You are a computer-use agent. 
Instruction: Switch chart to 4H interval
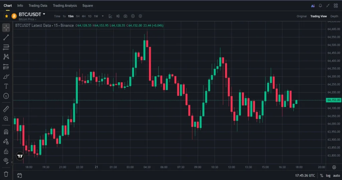[x=83, y=16]
